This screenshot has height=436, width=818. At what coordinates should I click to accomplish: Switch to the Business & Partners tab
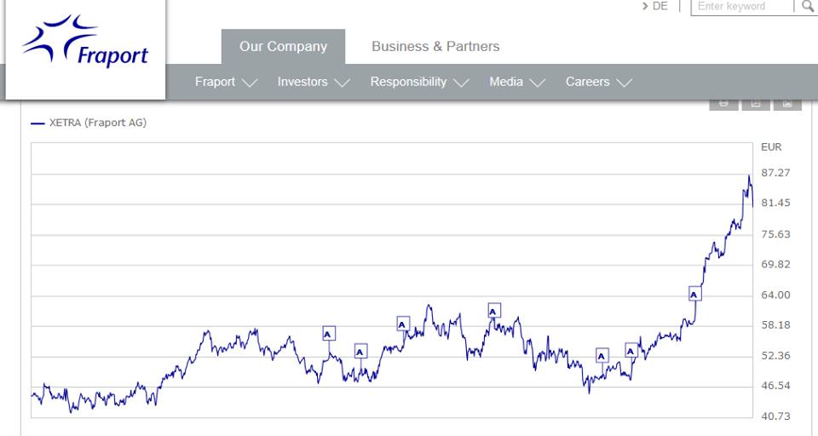[x=435, y=47]
